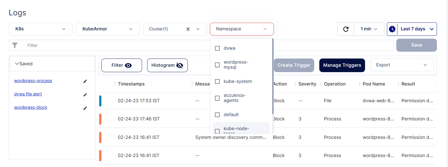Open the 1 min refresh interval dropdown

(x=369, y=29)
